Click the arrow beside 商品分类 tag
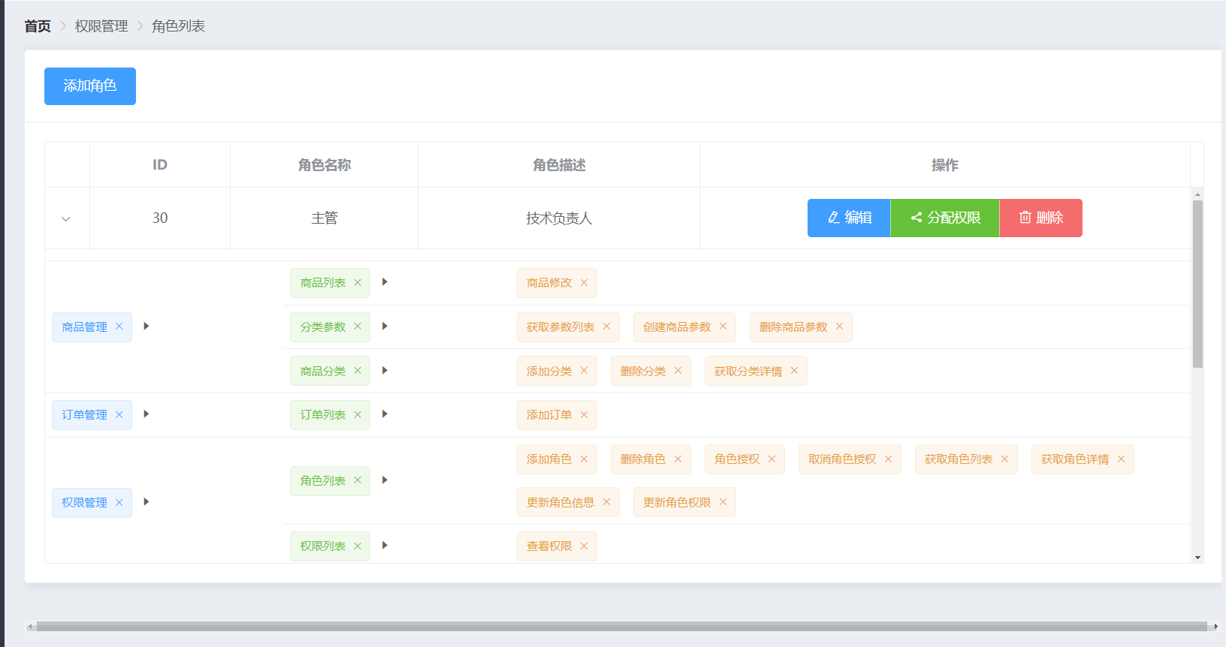The height and width of the screenshot is (647, 1226). pos(385,371)
